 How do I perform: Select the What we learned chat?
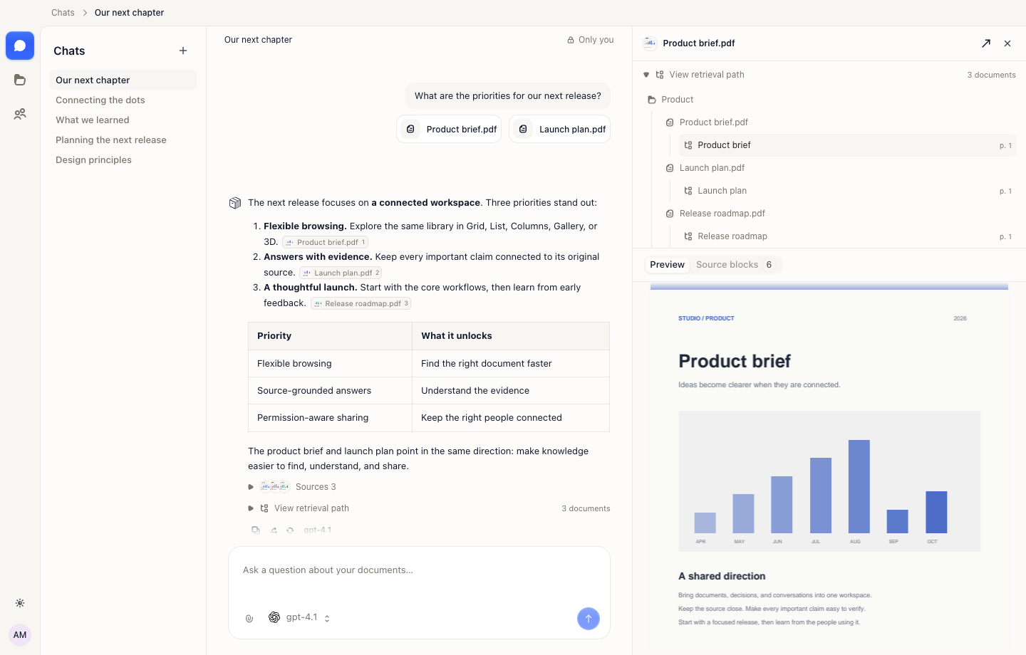pyautogui.click(x=124, y=120)
